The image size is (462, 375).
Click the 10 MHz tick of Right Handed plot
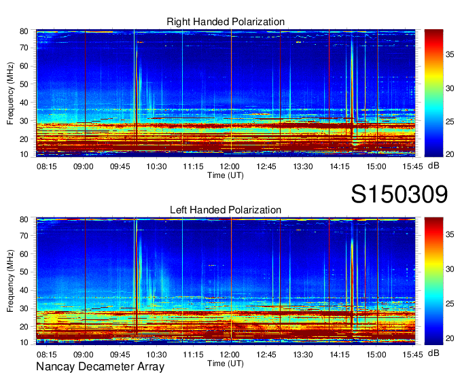tap(24, 154)
